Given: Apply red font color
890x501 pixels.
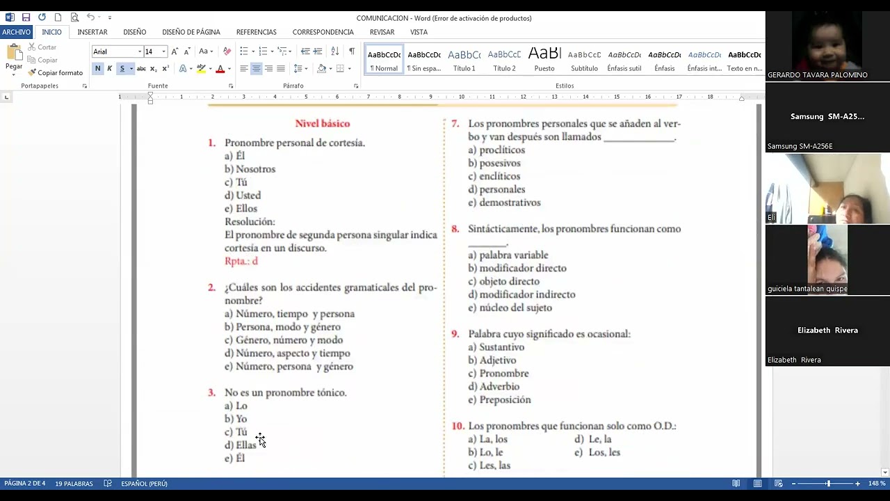Looking at the screenshot, I should pos(220,68).
